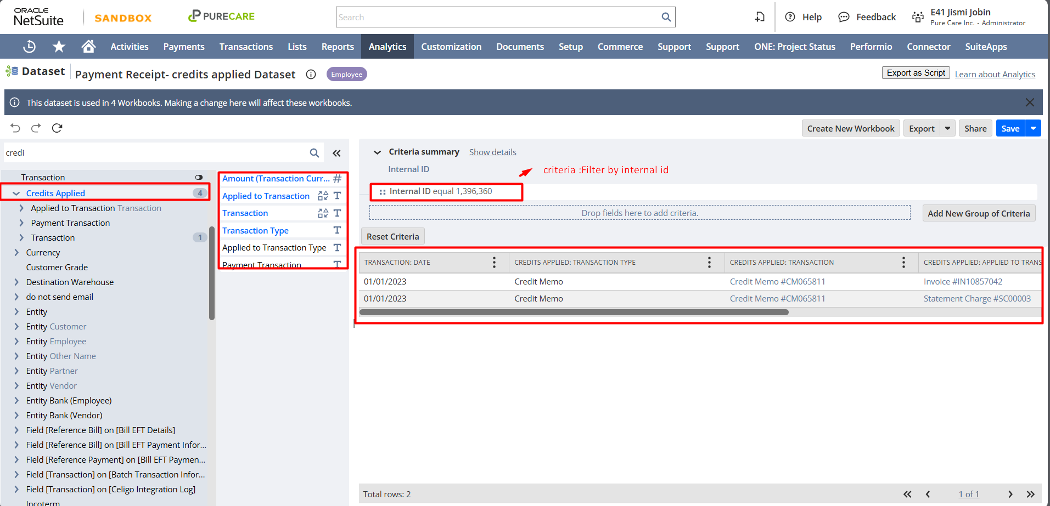
Task: Click the Show details link
Action: click(492, 152)
